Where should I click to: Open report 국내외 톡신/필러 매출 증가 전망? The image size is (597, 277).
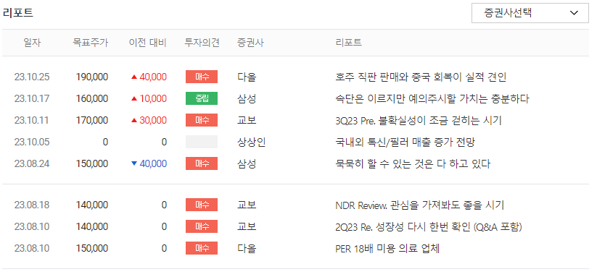point(405,142)
